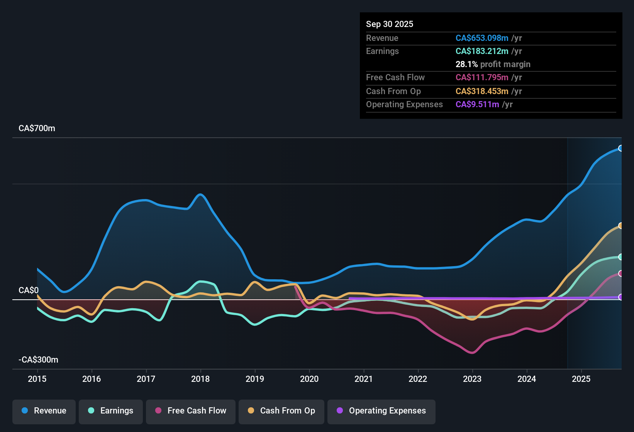Toggle Cash From Op legend item
The image size is (634, 432).
point(281,411)
